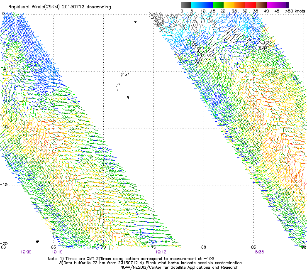Viewport: 307px width, 270px height.
Task: Click the longitude label 80
Action: click(204, 247)
